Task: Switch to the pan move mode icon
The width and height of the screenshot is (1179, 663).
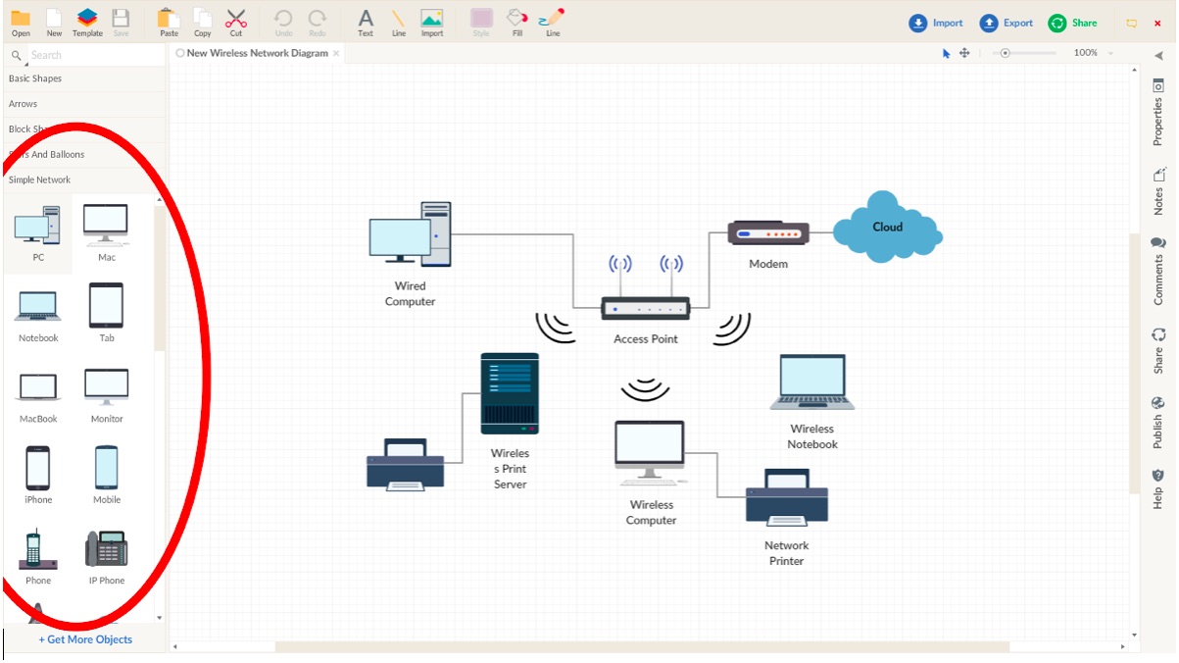Action: click(964, 53)
